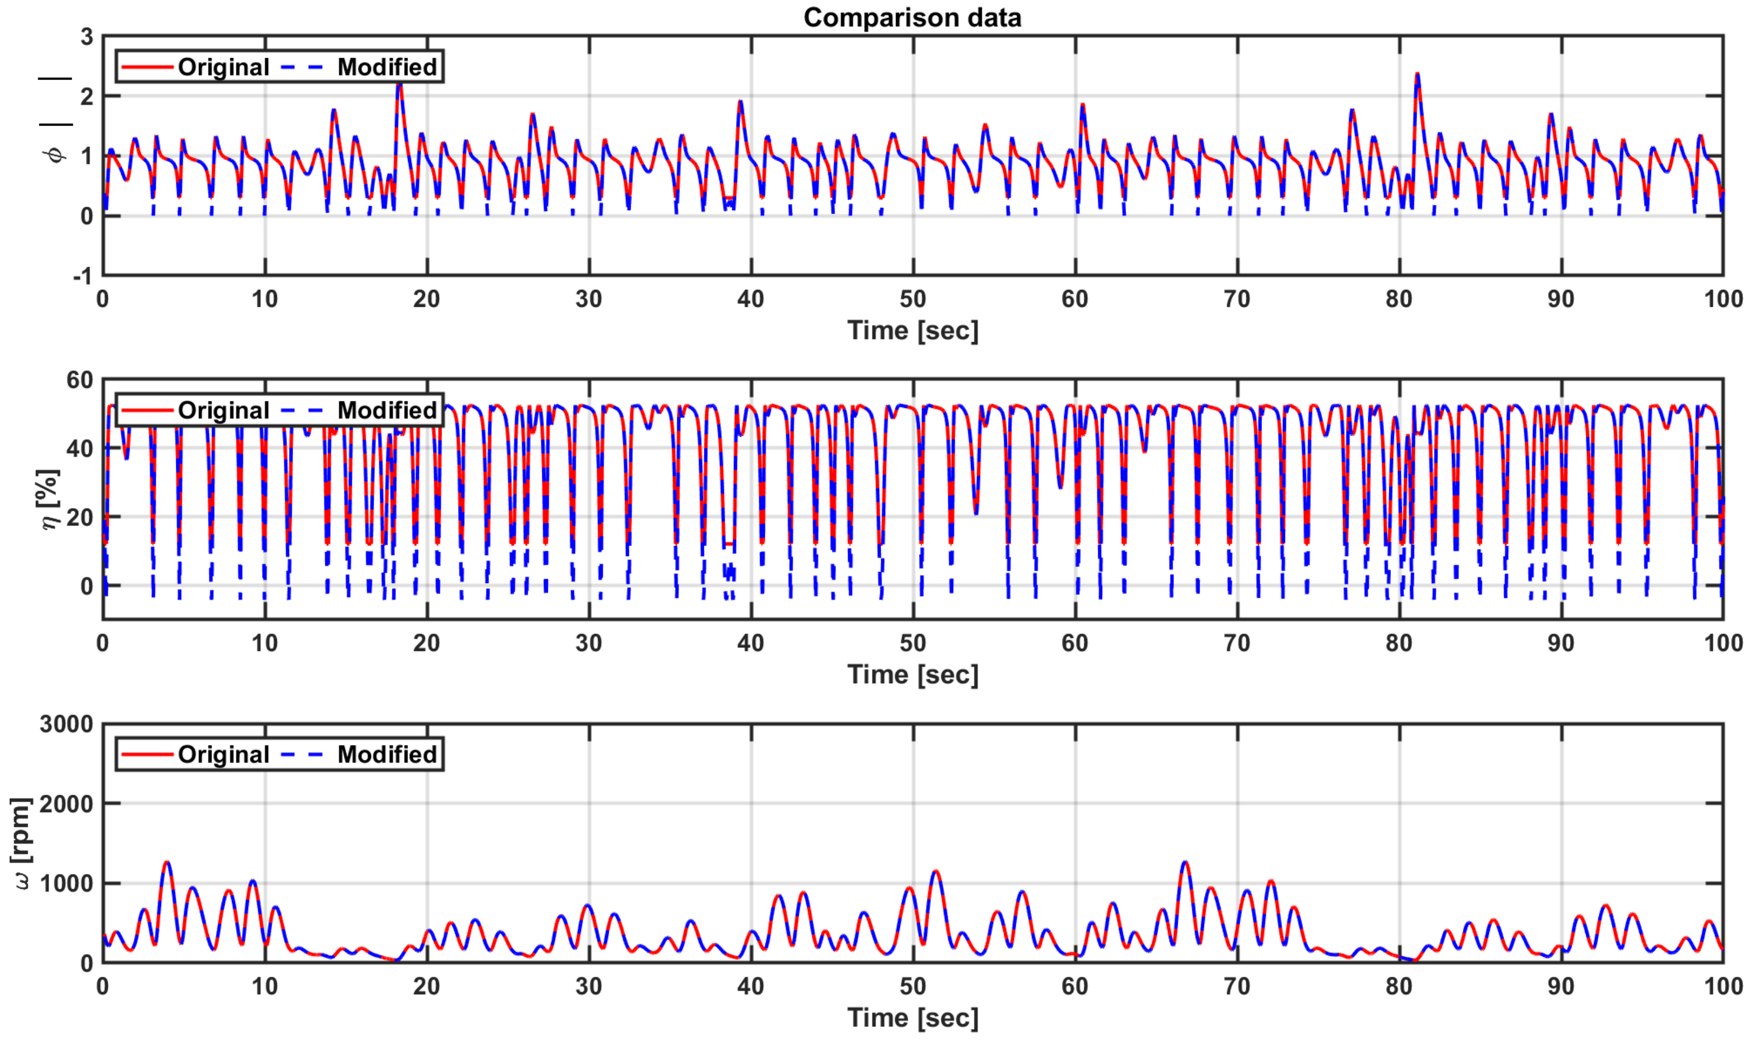1756x1040 pixels.
Task: Select 'Original' legend entry in top plot
Action: (x=223, y=67)
